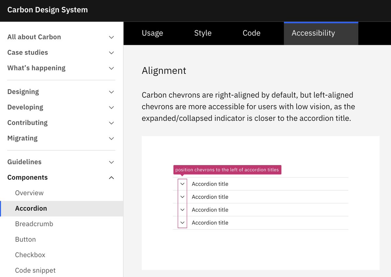The image size is (391, 277).
Task: Expand the All about Carbon chevron
Action: [111, 37]
